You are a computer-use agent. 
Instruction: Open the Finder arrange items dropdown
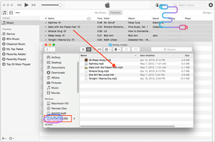tap(107, 50)
